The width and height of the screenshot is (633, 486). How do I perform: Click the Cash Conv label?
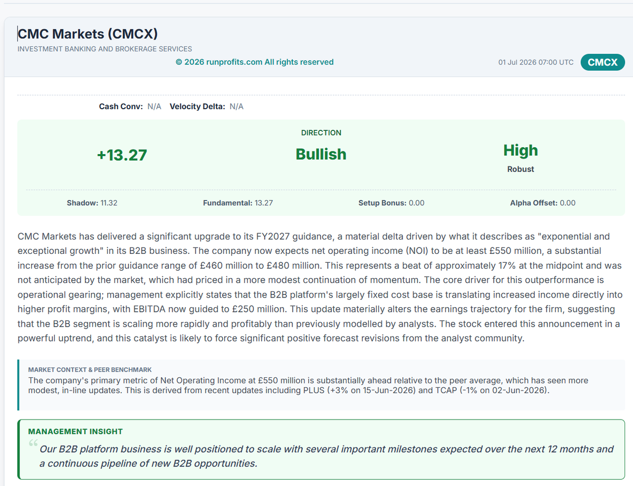pyautogui.click(x=121, y=107)
